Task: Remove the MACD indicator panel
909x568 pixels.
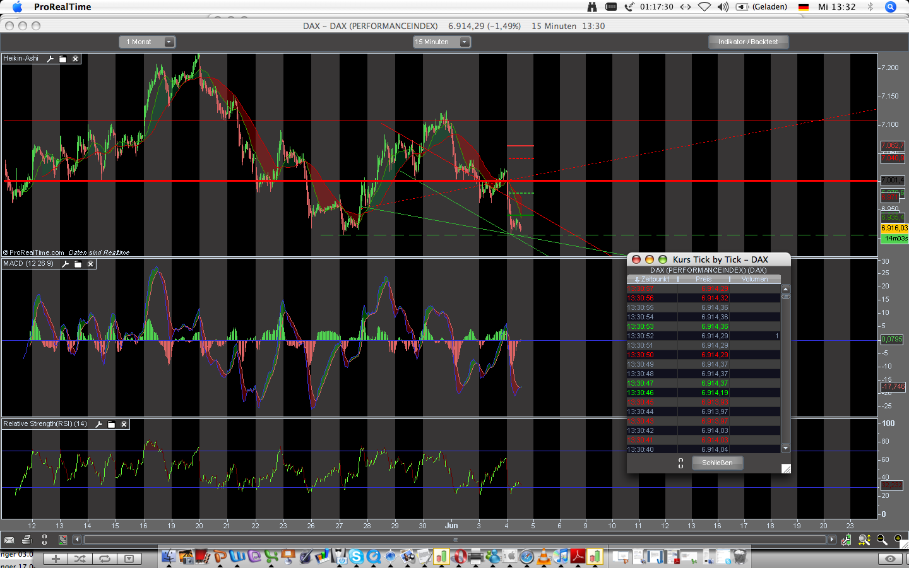Action: 90,264
